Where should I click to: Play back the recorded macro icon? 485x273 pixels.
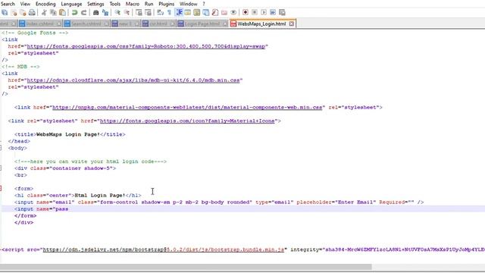click(264, 12)
